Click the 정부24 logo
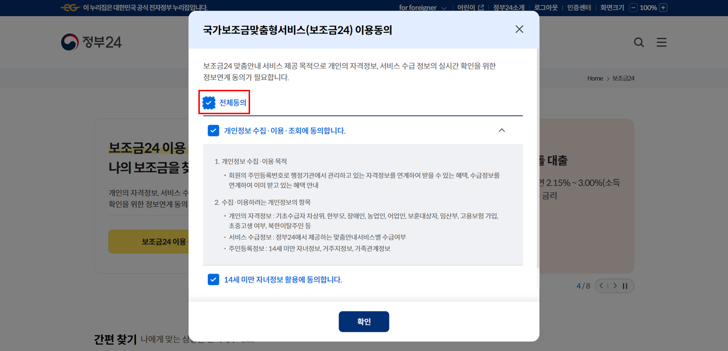 pos(91,42)
